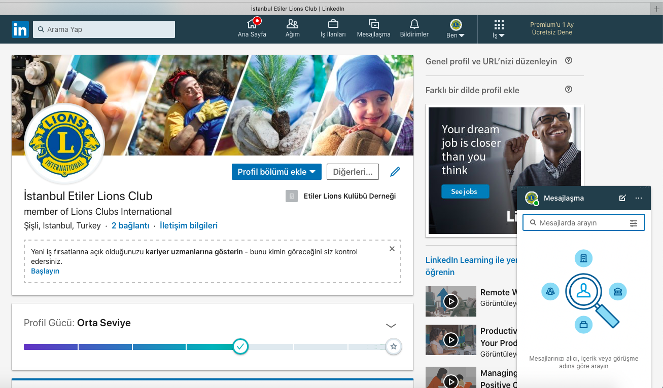Viewport: 663px width, 388px height.
Task: Click the pencil edit icon on the profile
Action: coord(395,172)
